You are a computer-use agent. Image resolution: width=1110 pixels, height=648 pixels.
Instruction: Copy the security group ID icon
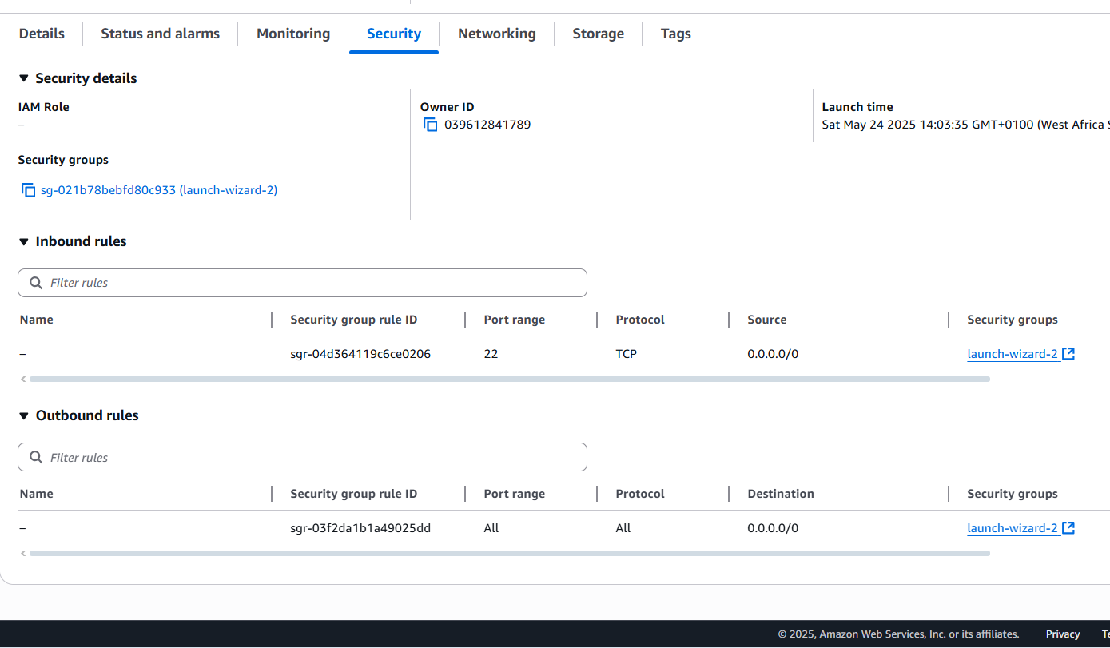click(x=28, y=190)
